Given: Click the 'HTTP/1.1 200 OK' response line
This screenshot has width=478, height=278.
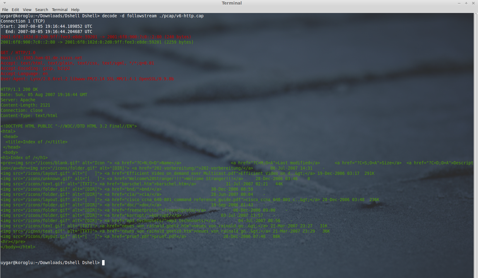Looking at the screenshot, I should pyautogui.click(x=19, y=89).
